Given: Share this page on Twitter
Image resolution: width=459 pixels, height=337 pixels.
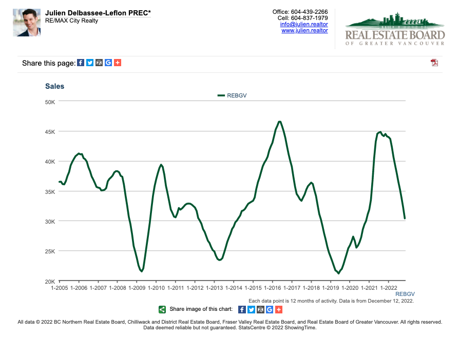Looking at the screenshot, I should tap(90, 63).
